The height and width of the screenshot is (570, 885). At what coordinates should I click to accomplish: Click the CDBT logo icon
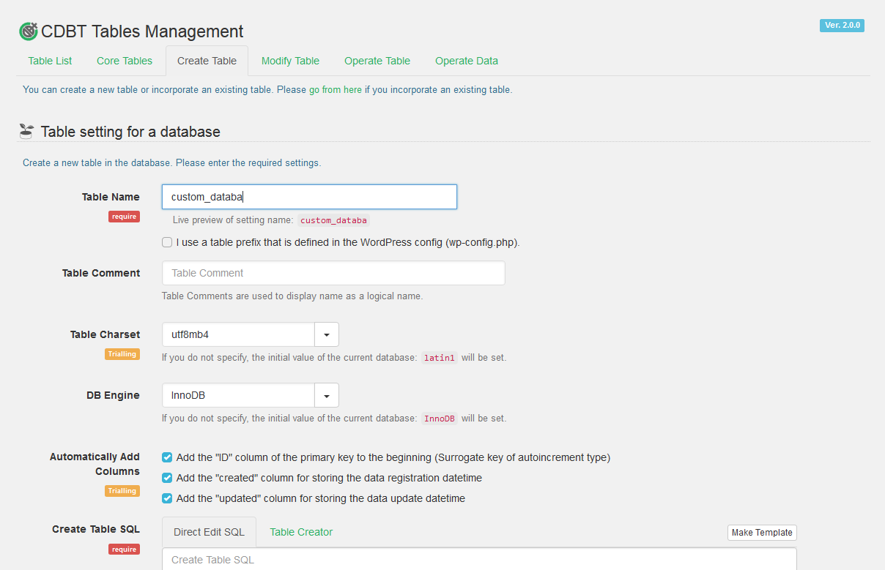[x=28, y=31]
